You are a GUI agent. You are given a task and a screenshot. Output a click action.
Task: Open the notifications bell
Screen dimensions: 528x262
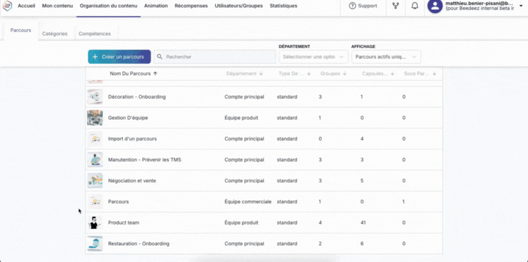[414, 6]
